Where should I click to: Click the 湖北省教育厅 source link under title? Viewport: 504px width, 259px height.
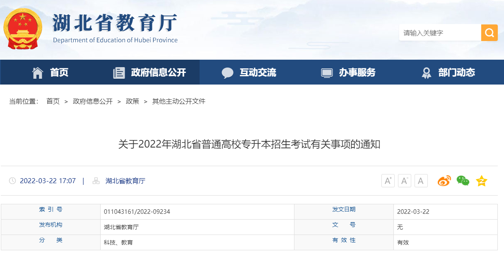pos(125,181)
